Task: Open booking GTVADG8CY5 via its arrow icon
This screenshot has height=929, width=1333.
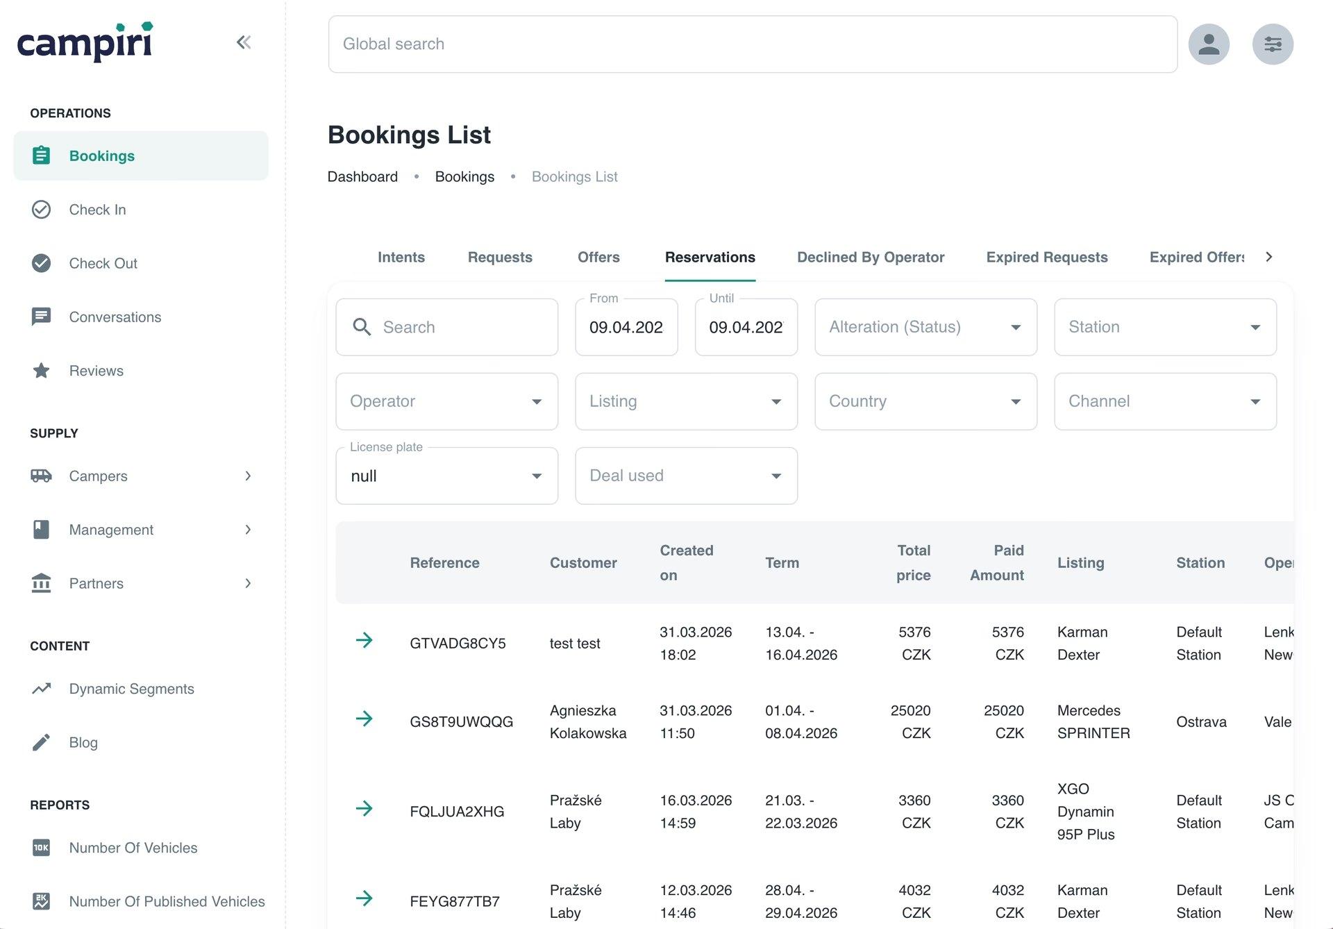Action: 364,640
